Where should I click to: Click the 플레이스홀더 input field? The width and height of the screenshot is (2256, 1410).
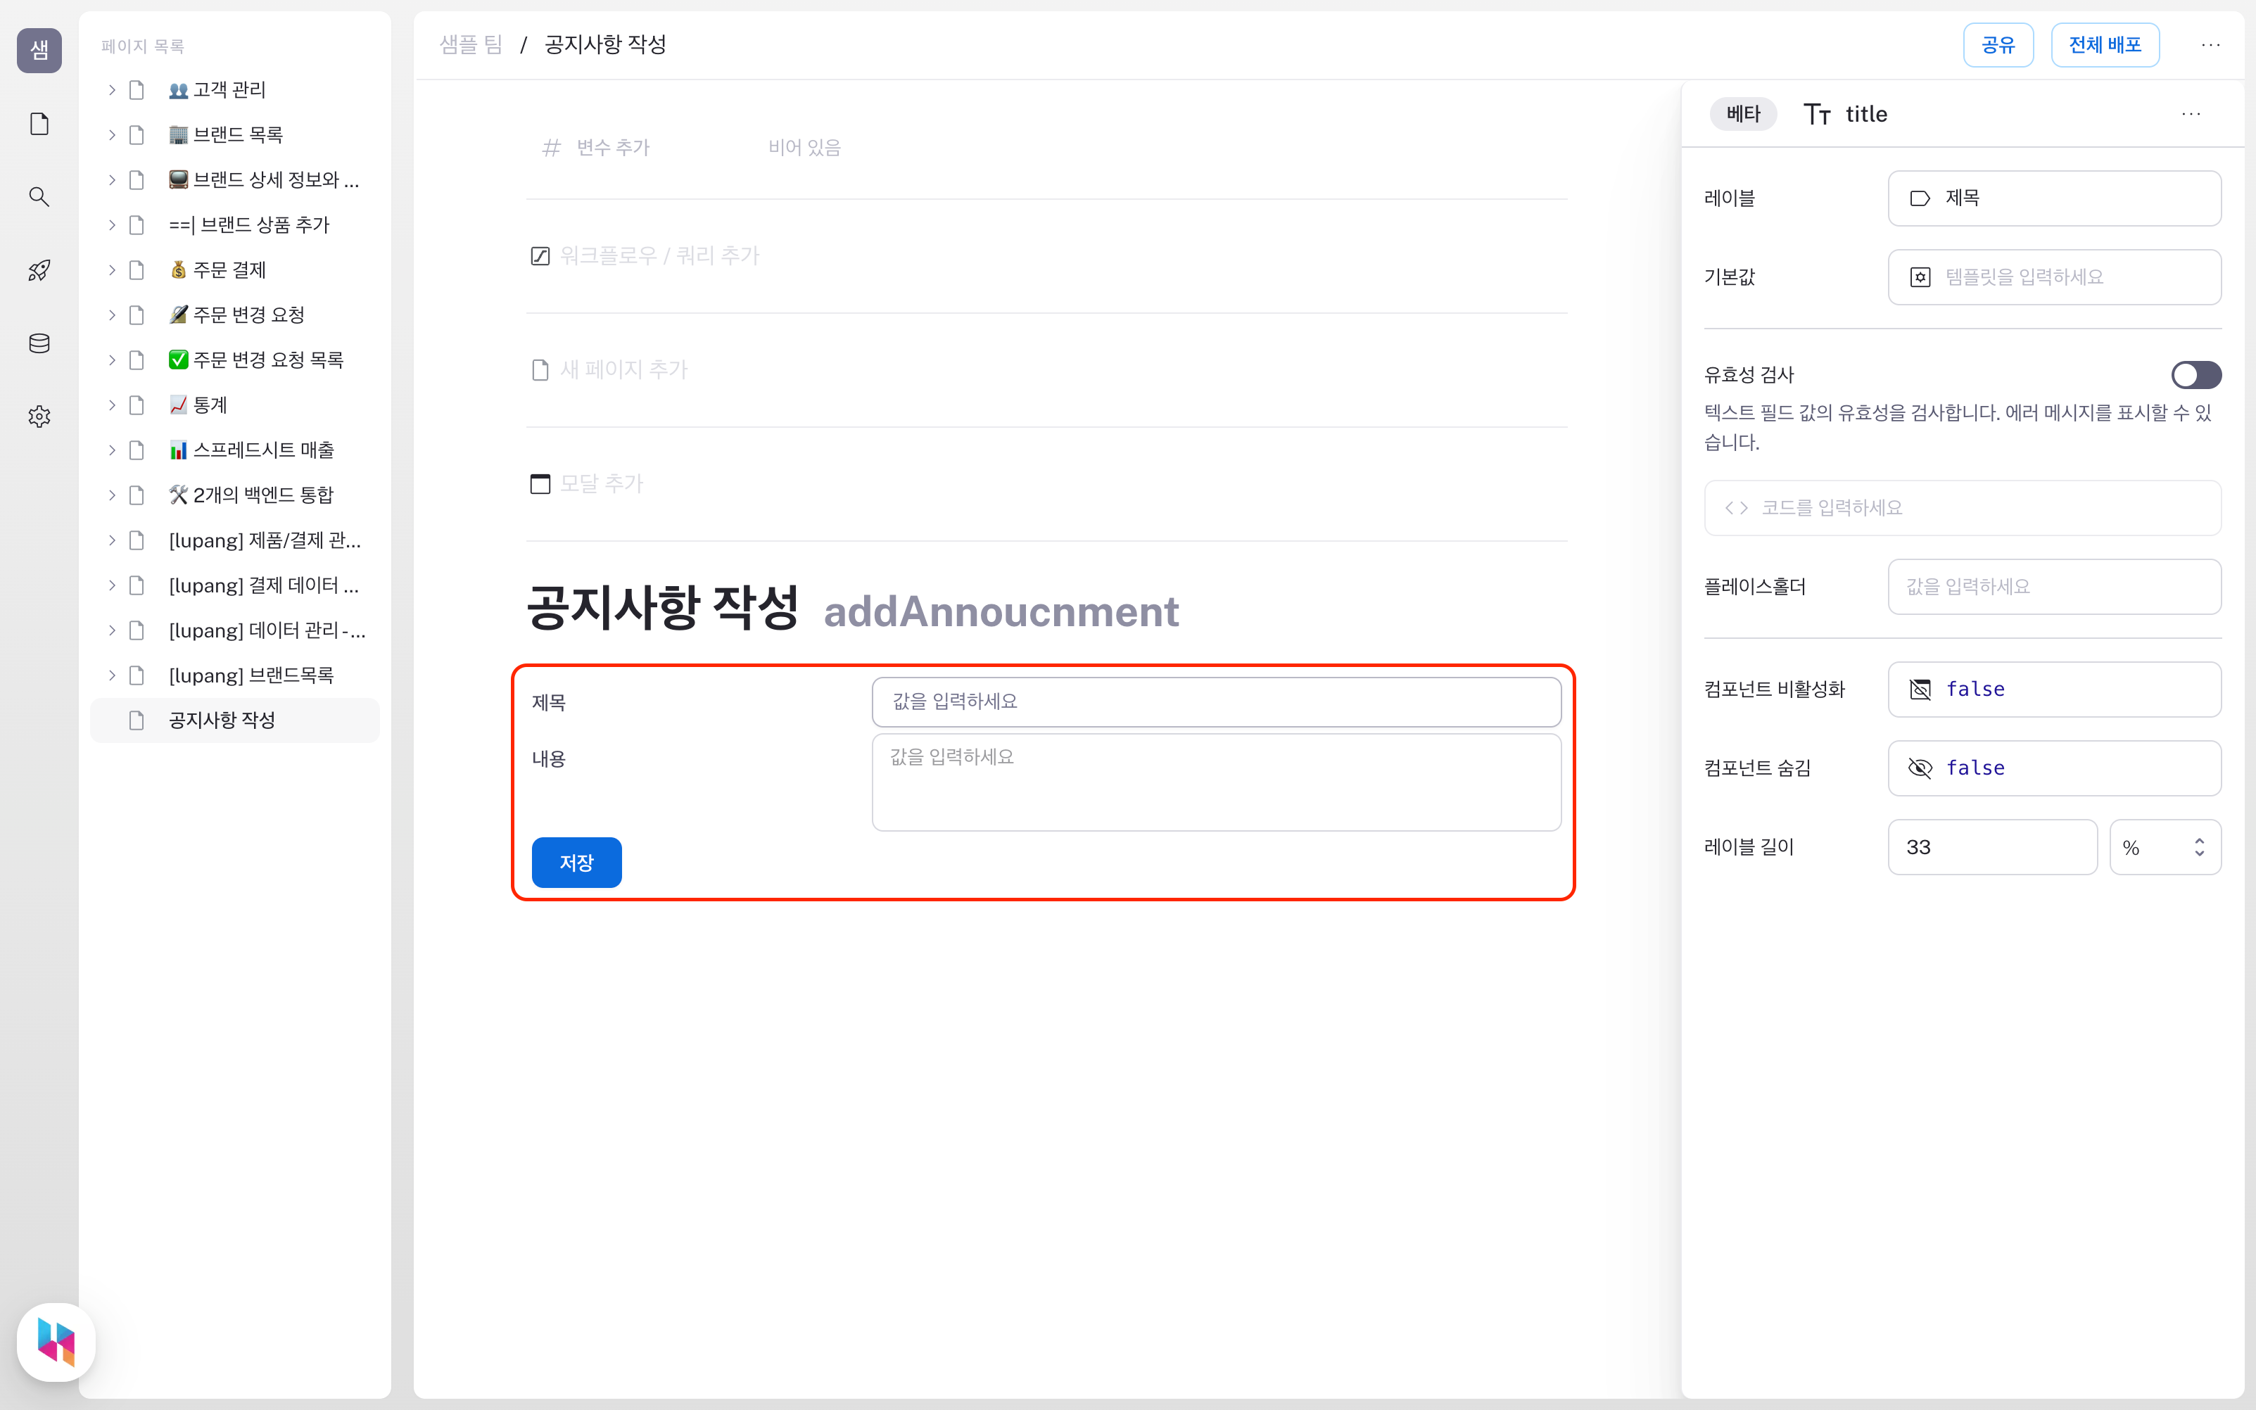[2055, 587]
